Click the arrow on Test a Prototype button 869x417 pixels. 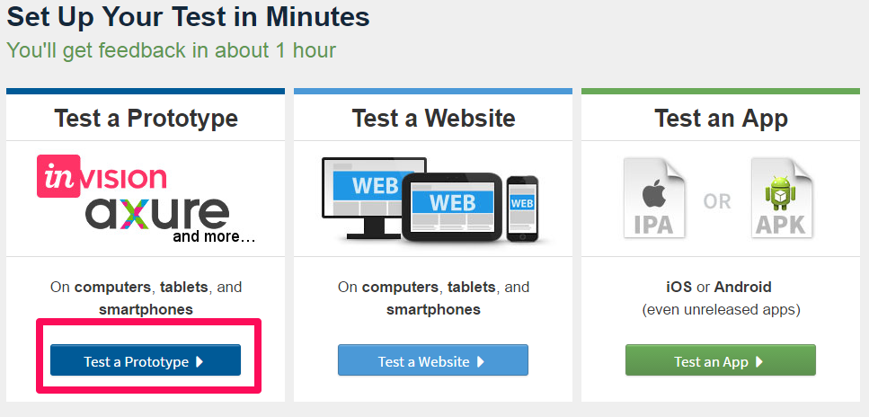pyautogui.click(x=200, y=361)
